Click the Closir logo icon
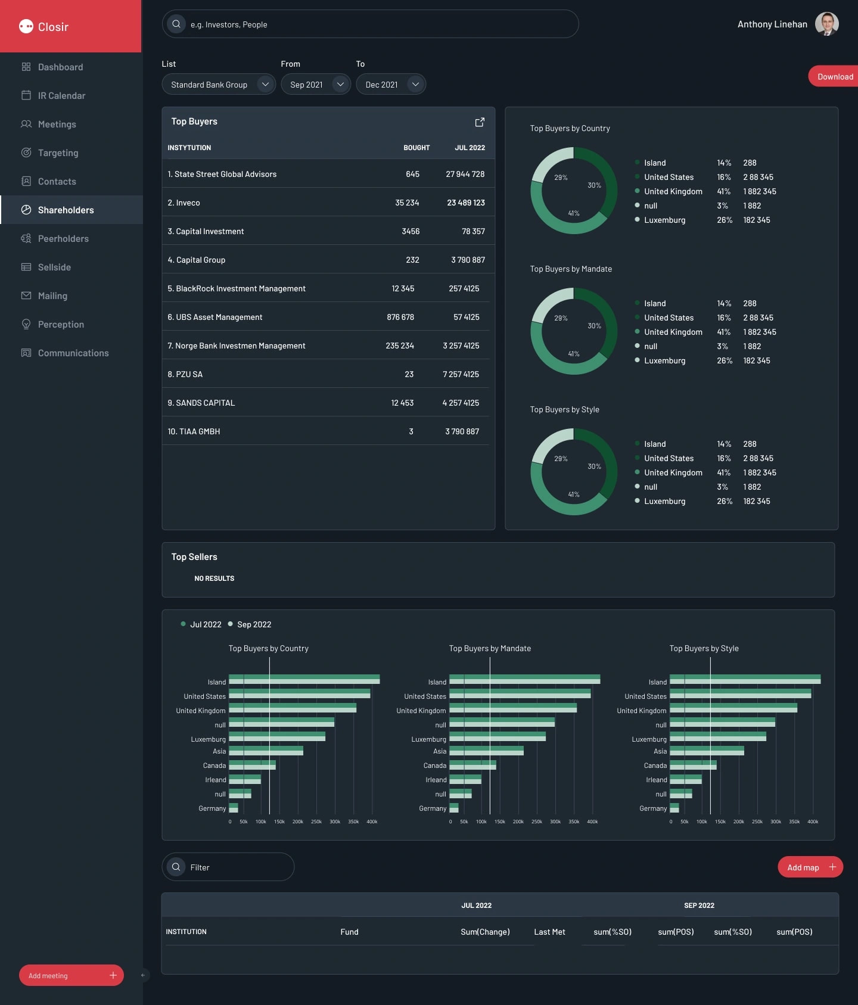The width and height of the screenshot is (858, 1005). pos(26,26)
